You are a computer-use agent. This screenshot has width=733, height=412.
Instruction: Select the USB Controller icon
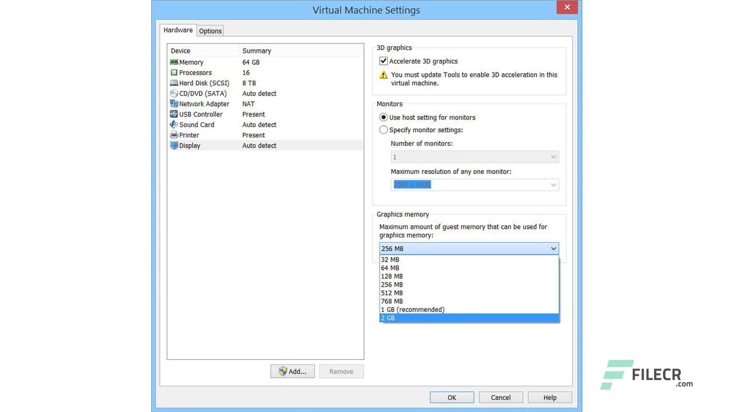click(174, 114)
